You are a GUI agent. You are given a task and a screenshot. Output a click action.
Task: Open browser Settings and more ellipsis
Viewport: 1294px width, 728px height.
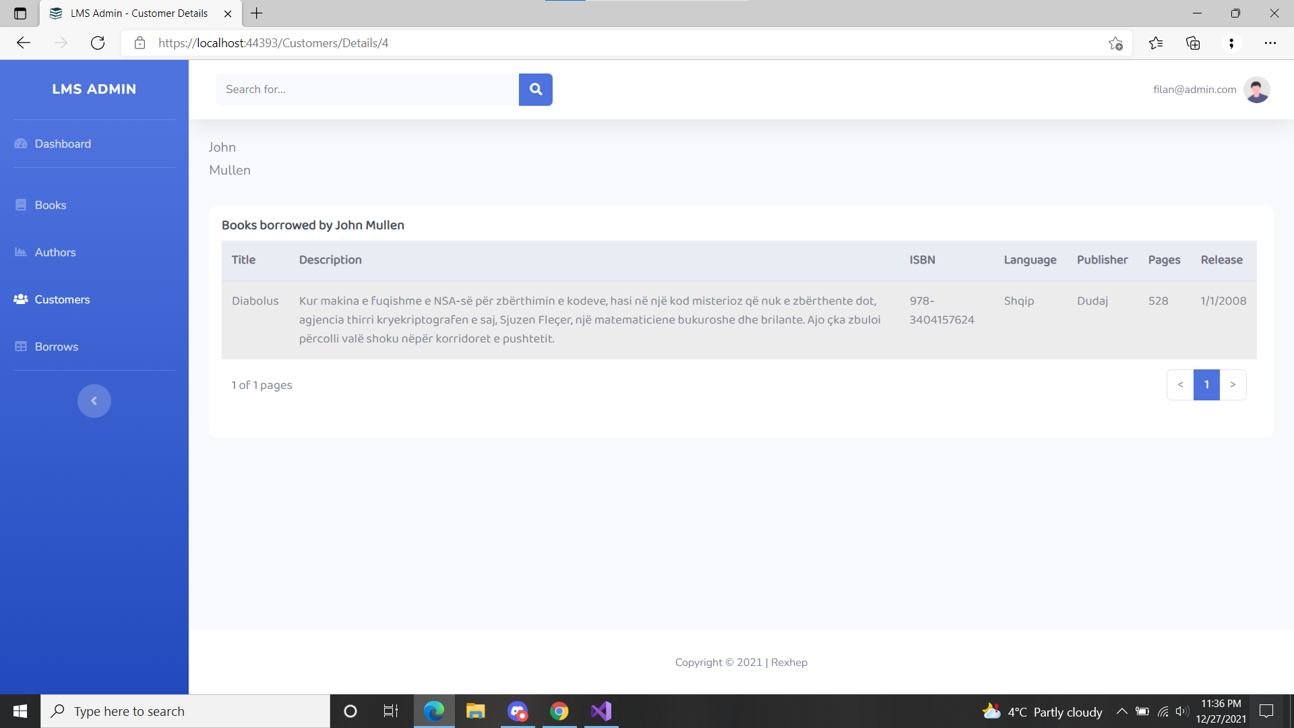point(1270,43)
